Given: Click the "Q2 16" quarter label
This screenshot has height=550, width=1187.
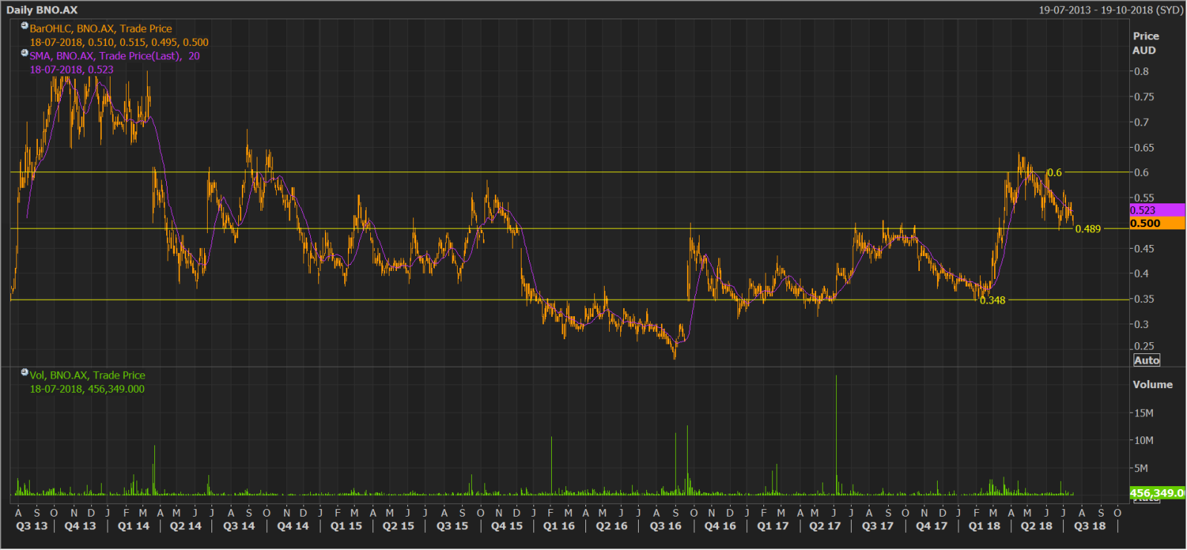Looking at the screenshot, I should pos(611,526).
